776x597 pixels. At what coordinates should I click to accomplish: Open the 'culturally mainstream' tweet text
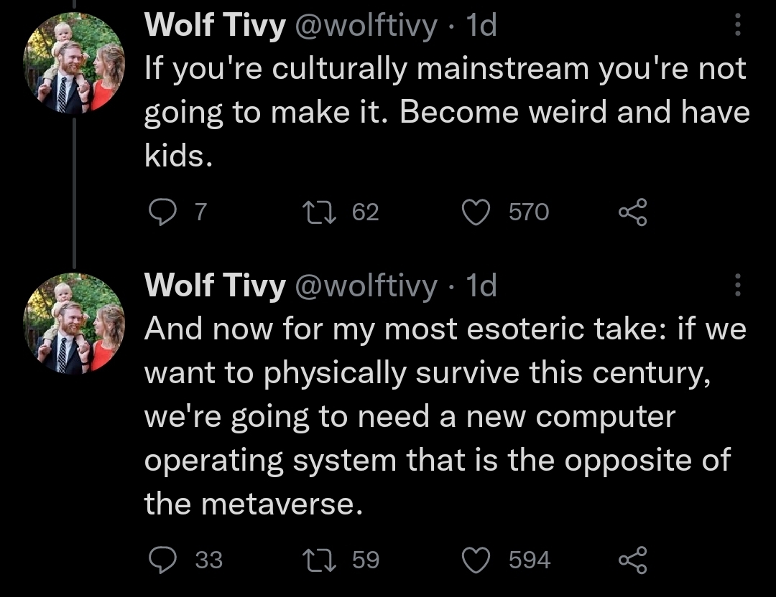point(445,113)
